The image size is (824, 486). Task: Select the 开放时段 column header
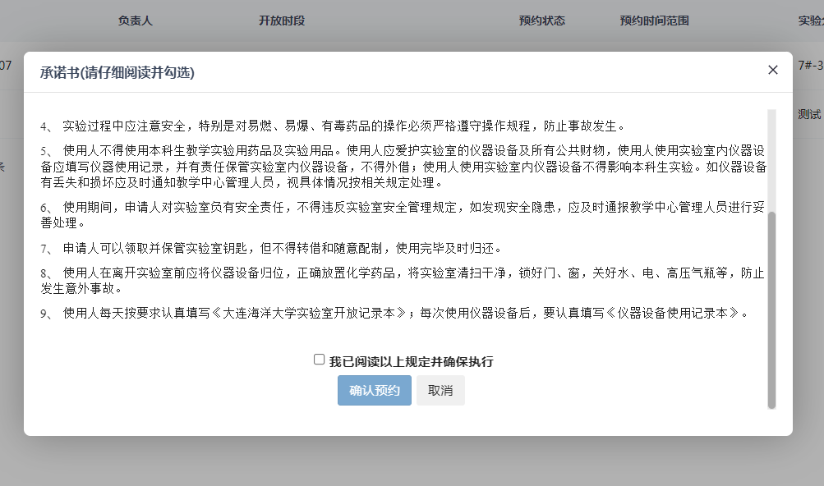(x=282, y=21)
